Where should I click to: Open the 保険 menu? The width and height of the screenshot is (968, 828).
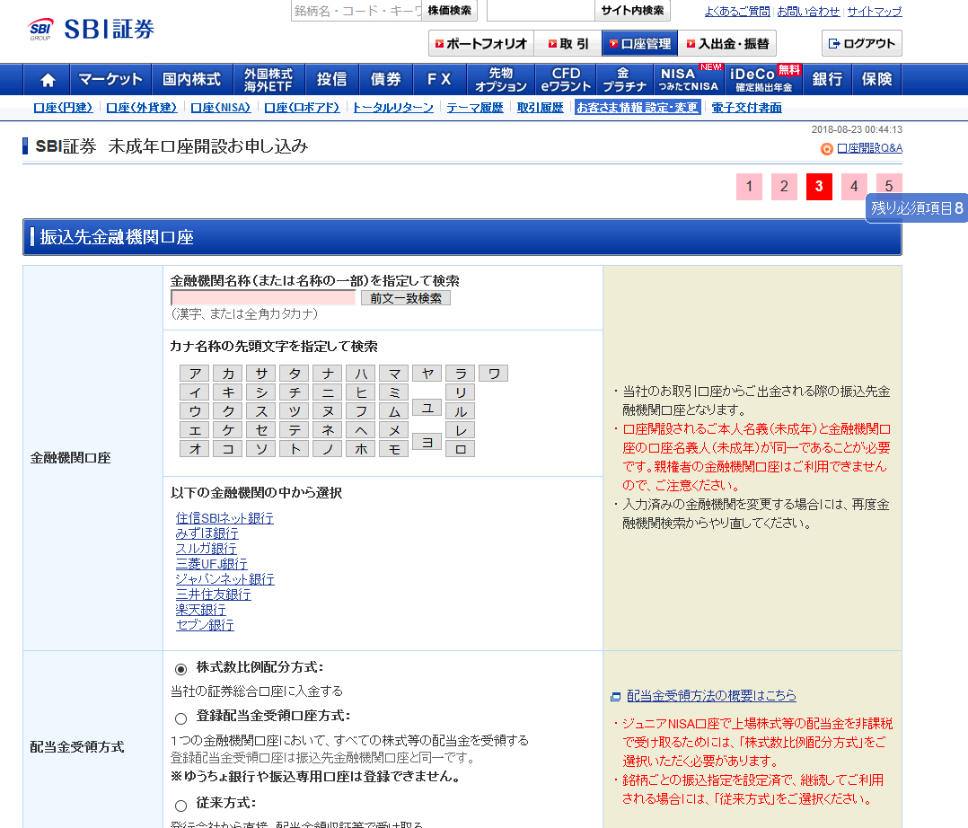click(x=876, y=80)
